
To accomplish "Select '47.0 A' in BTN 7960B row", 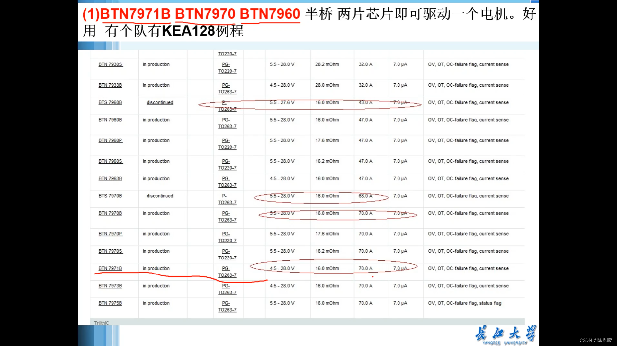I will [366, 120].
